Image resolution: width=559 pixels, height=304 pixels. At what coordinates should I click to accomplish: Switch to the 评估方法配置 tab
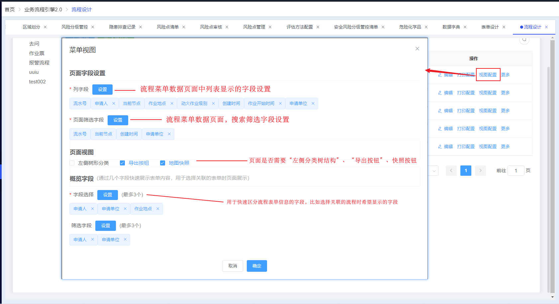point(300,27)
